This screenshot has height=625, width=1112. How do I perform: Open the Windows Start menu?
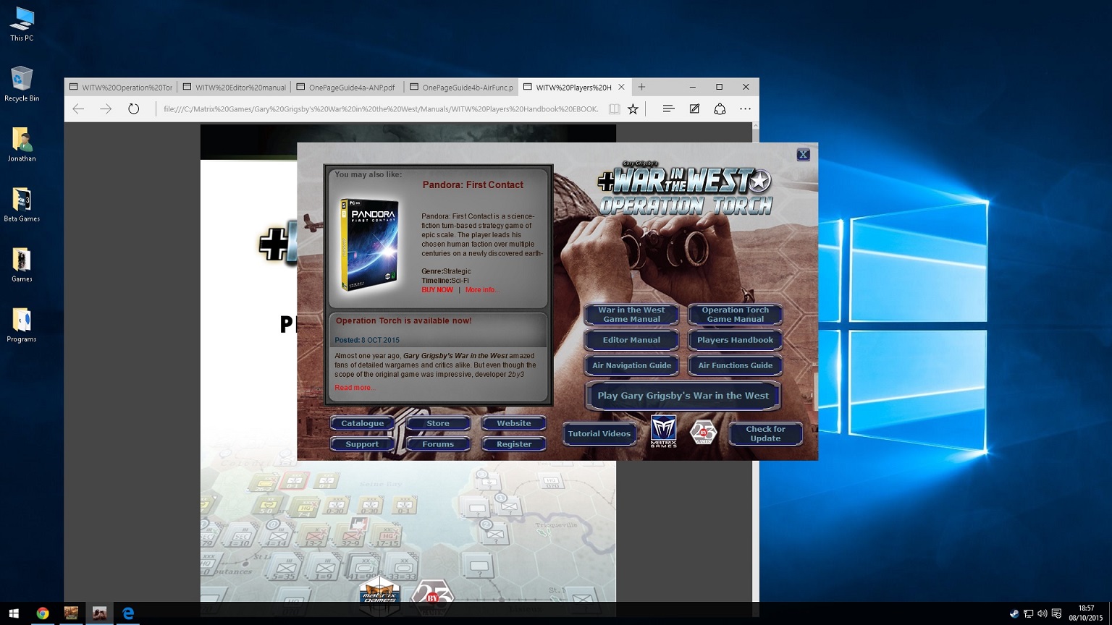coord(14,613)
